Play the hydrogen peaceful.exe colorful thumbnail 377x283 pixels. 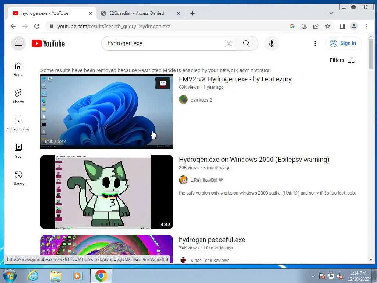(106, 245)
